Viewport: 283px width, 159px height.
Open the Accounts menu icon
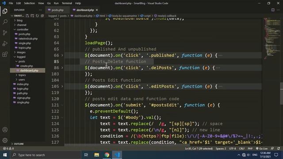click(5, 129)
